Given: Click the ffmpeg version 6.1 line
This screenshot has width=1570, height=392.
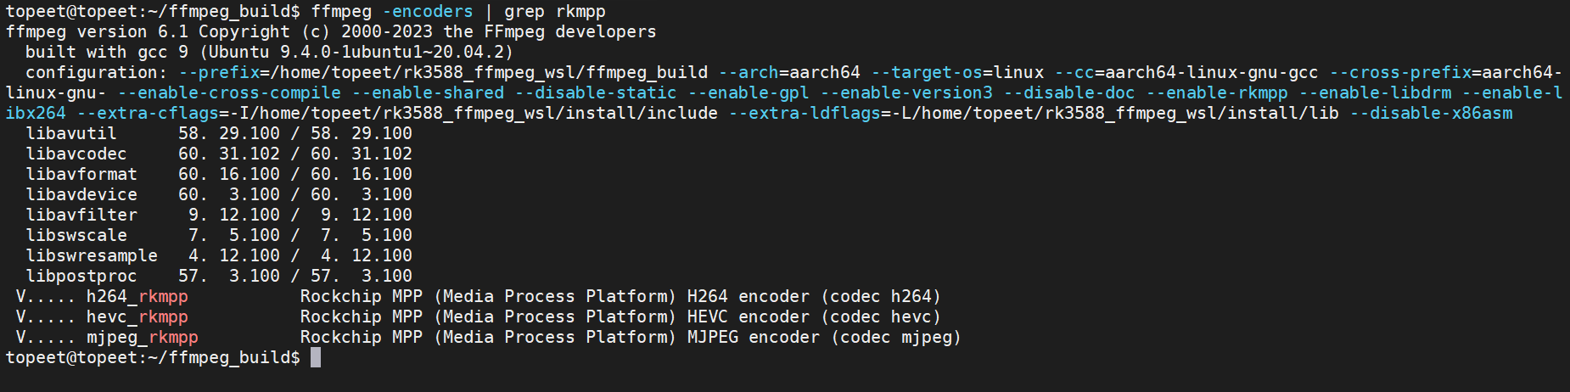Looking at the screenshot, I should [x=331, y=31].
